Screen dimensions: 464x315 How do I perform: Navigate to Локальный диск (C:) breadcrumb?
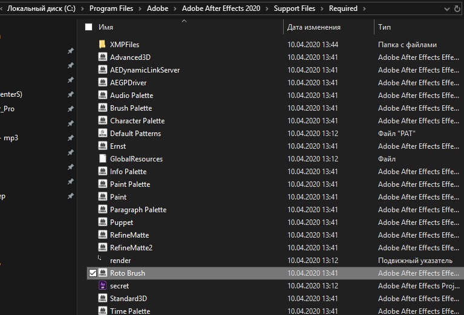[x=41, y=8]
